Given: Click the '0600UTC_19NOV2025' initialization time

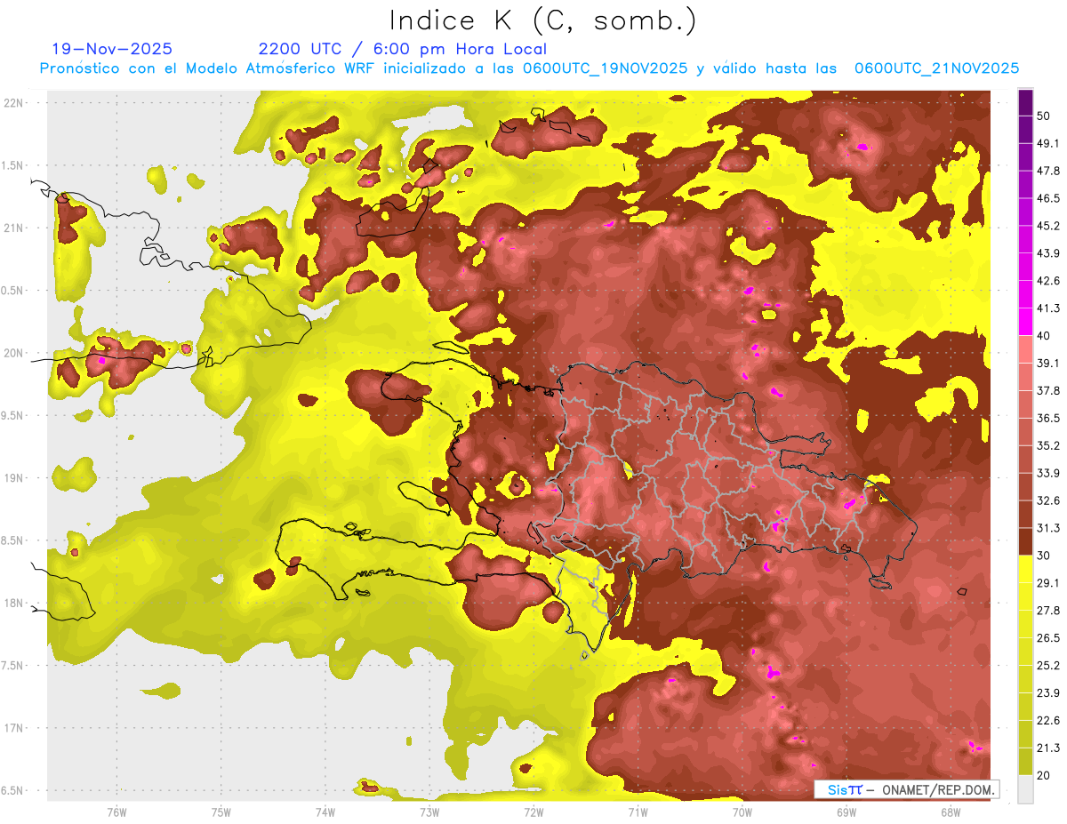Looking at the screenshot, I should (x=606, y=68).
